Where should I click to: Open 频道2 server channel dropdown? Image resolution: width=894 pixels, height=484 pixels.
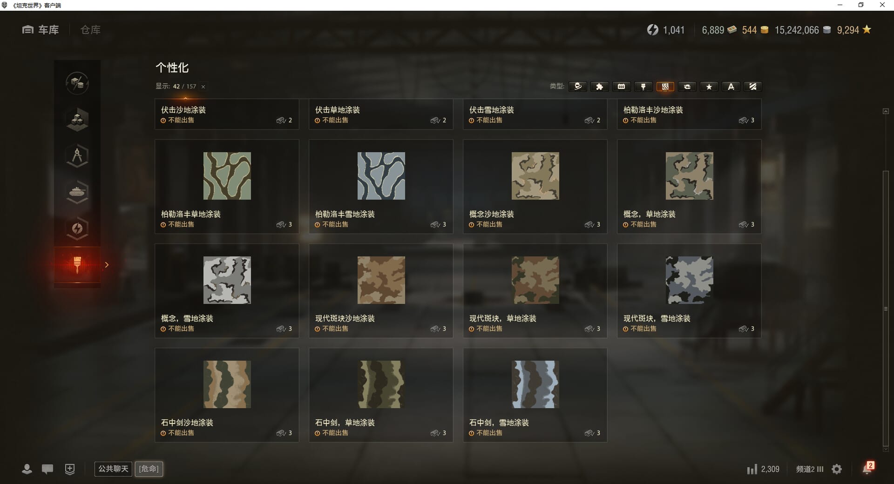pyautogui.click(x=810, y=469)
